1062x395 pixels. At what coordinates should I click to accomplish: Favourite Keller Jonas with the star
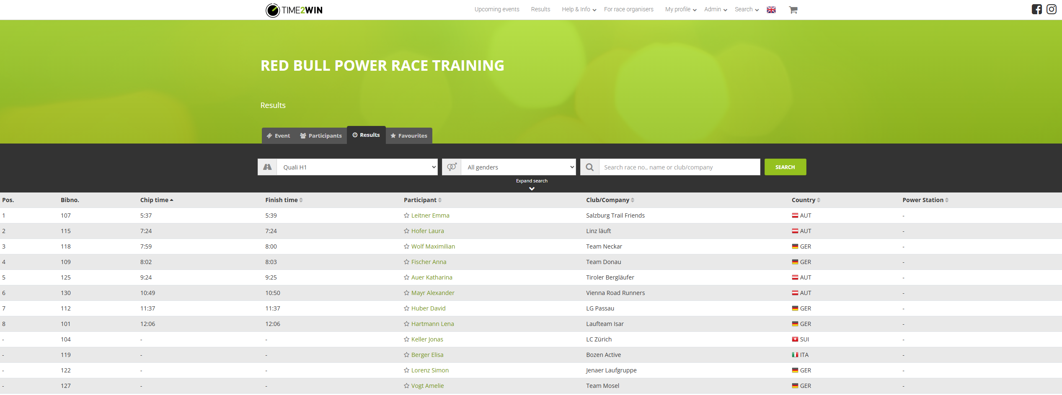point(406,339)
